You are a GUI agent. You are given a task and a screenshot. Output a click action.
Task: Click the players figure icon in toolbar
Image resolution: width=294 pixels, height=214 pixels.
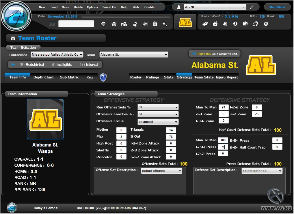click(135, 24)
